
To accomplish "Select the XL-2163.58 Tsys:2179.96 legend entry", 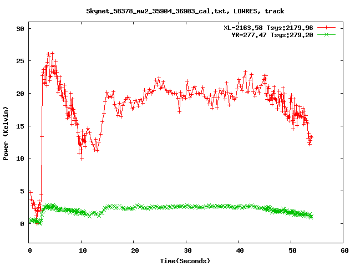I will tap(268, 28).
